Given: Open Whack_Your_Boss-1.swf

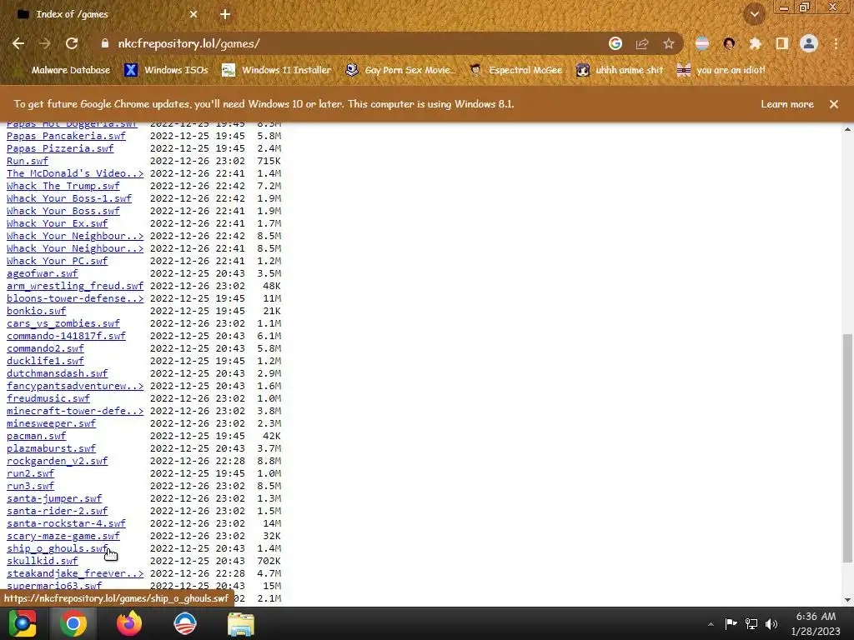Looking at the screenshot, I should pyautogui.click(x=69, y=198).
